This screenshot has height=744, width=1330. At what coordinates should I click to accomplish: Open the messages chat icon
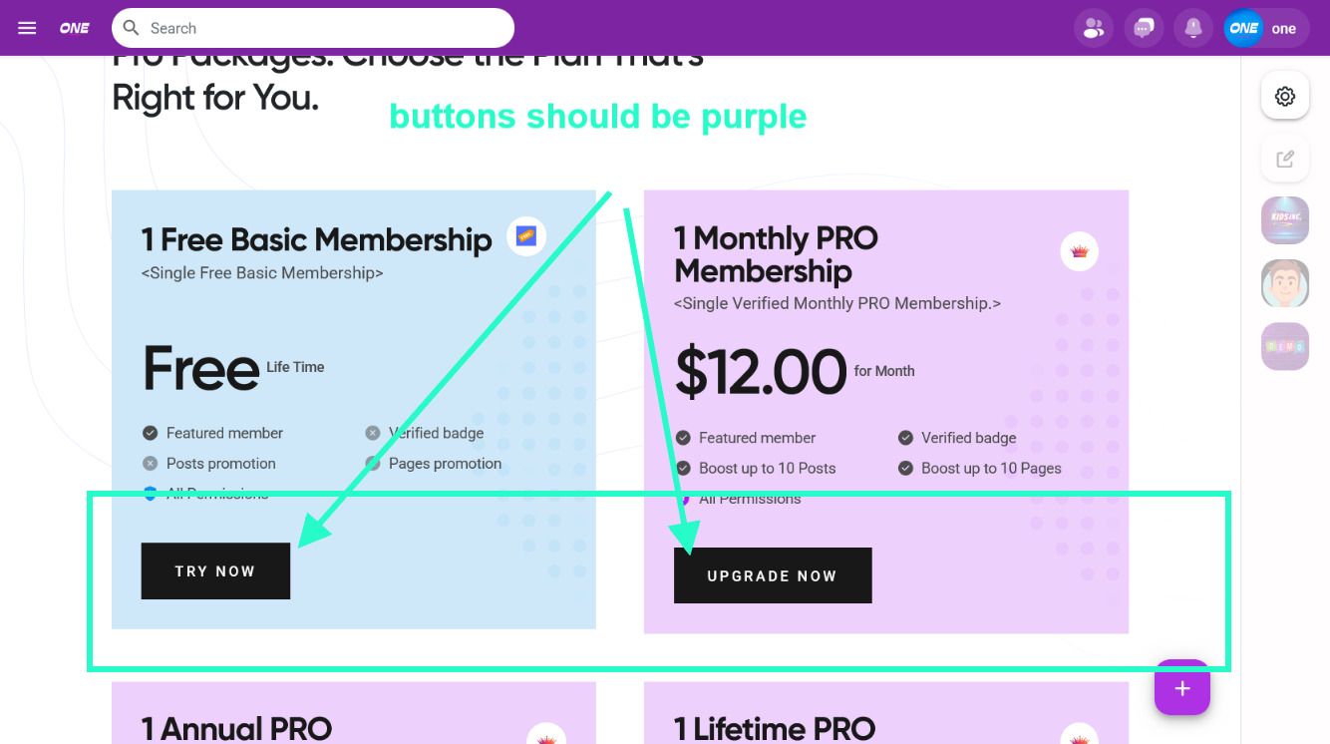pos(1144,28)
